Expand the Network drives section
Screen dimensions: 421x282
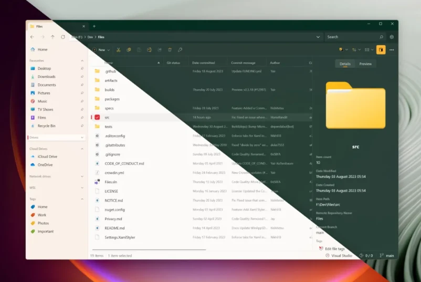[x=82, y=176]
